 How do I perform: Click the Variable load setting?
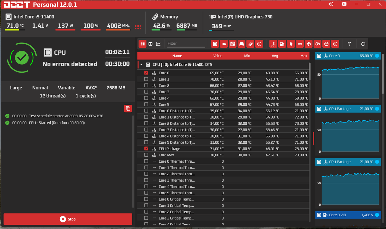67,88
